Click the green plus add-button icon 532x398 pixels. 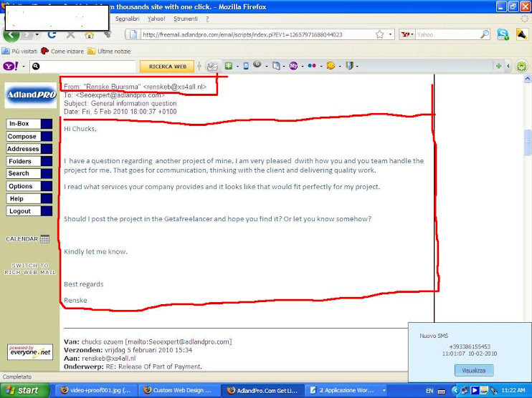click(x=498, y=66)
